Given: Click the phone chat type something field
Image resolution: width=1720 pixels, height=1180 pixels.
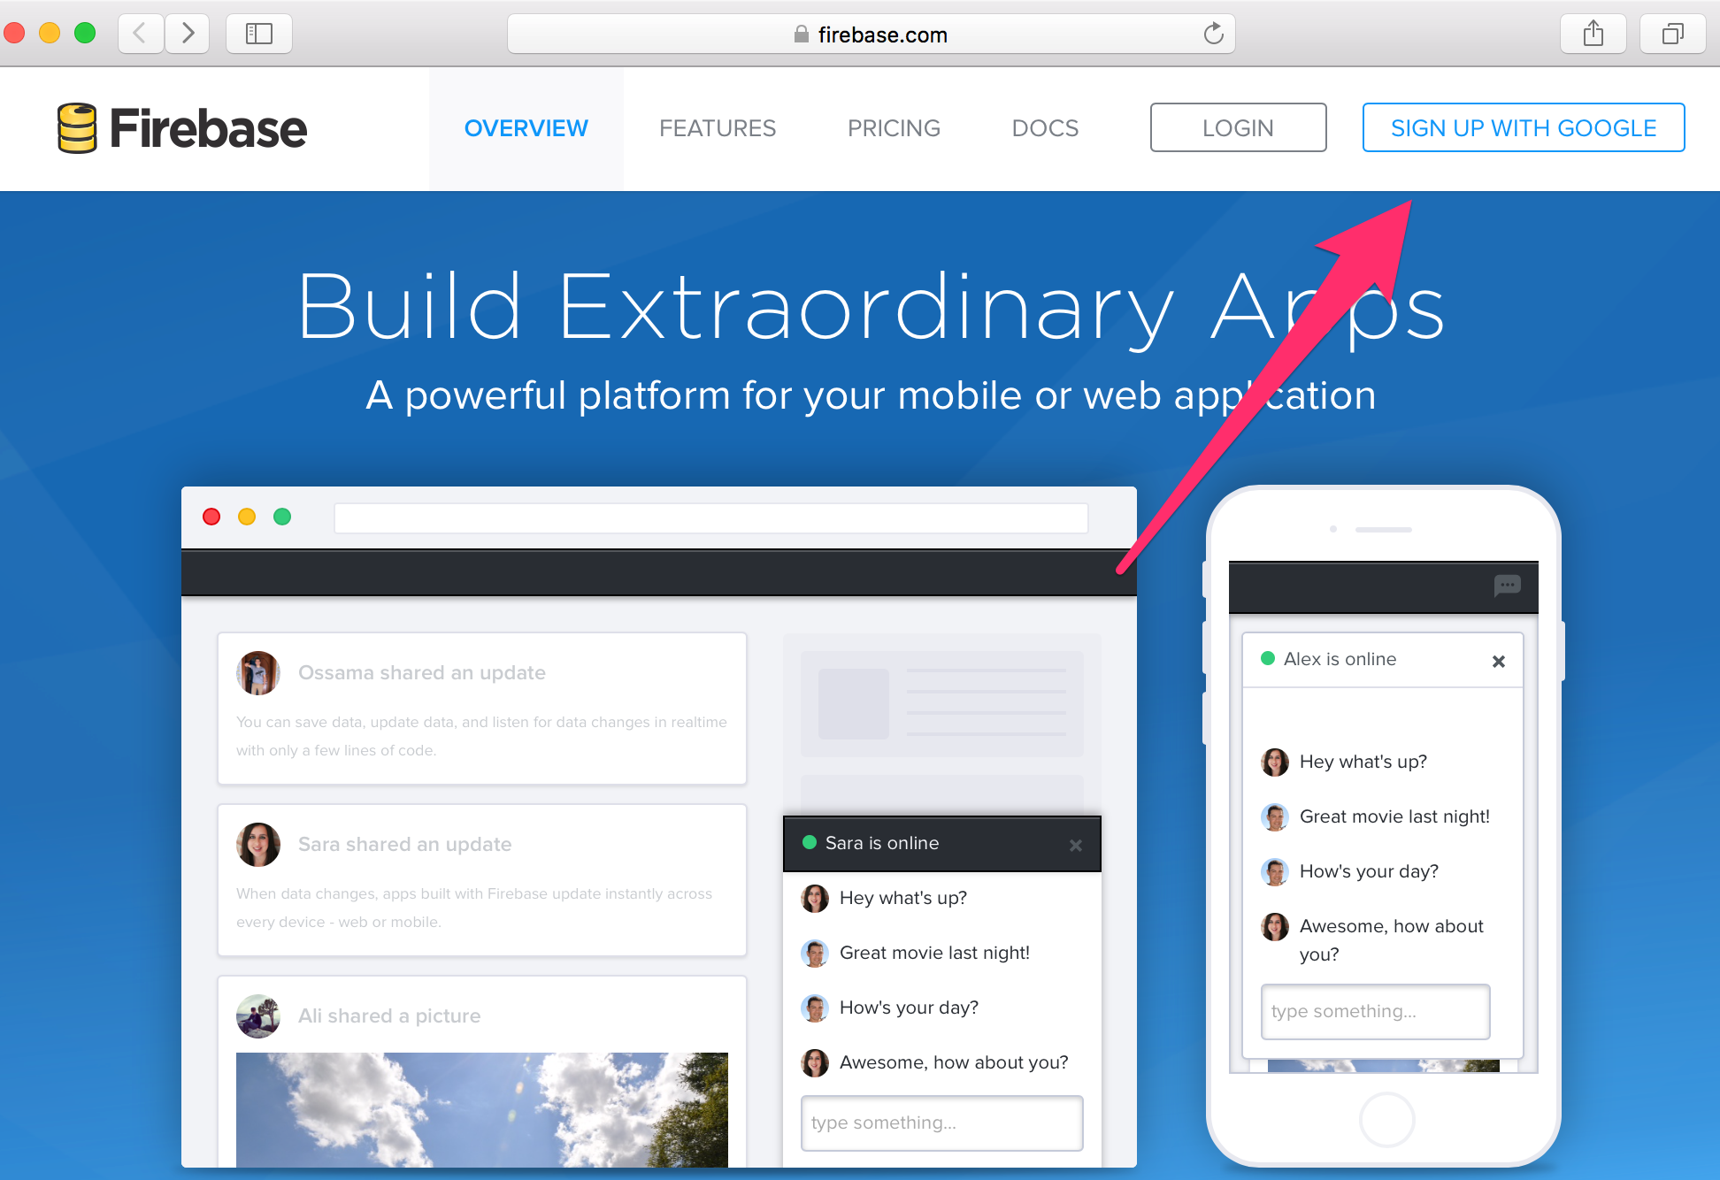Looking at the screenshot, I should click(1375, 1011).
